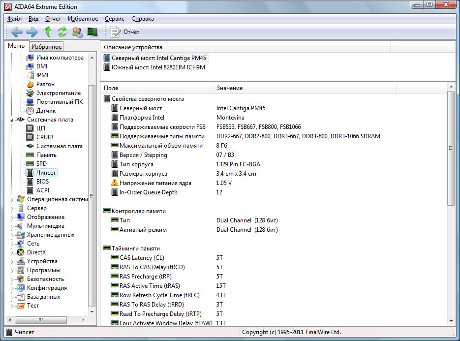Click the main list scroll down arrow
Screen dimensions: 460x341
pyautogui.click(x=451, y=321)
